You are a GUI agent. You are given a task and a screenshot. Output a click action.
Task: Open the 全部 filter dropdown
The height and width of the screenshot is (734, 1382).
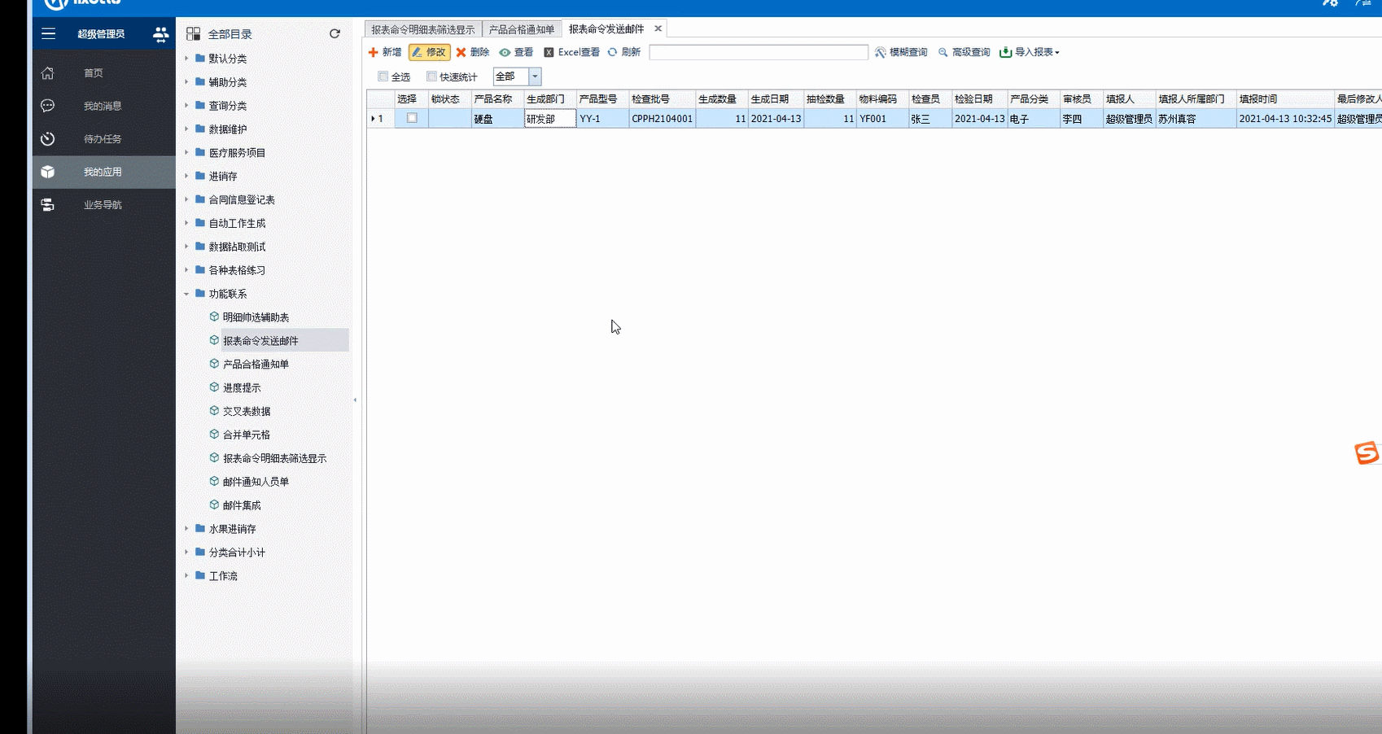535,76
